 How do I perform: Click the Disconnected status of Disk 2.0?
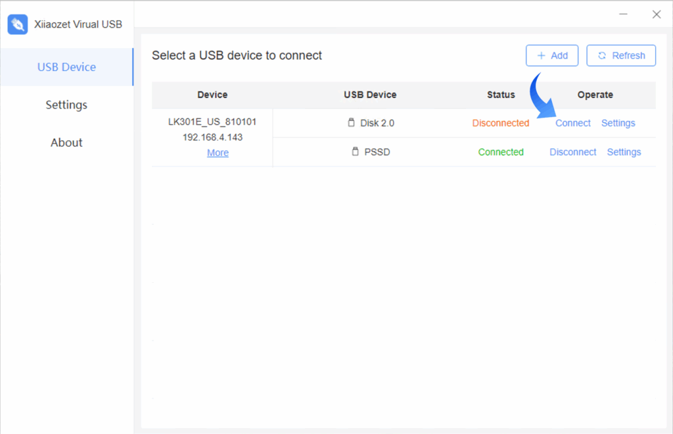tap(500, 123)
